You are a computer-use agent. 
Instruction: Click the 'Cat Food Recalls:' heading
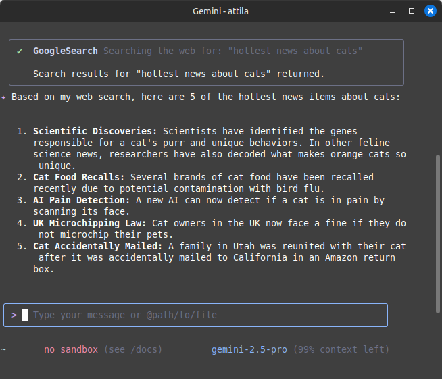79,177
